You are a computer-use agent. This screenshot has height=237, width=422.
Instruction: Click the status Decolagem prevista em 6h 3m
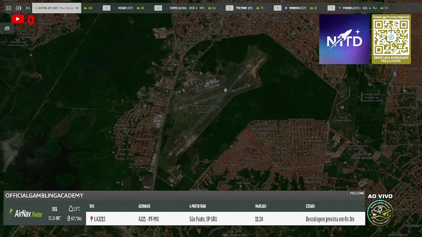point(330,219)
